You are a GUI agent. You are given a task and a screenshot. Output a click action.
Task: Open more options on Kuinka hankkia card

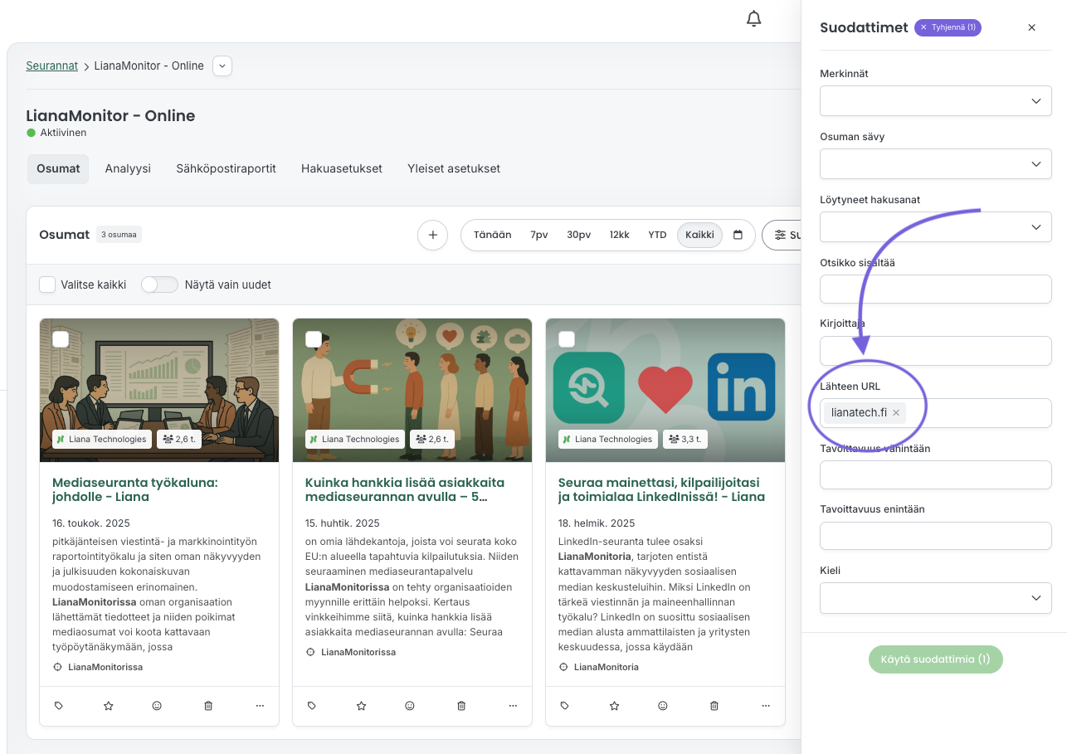tap(513, 706)
